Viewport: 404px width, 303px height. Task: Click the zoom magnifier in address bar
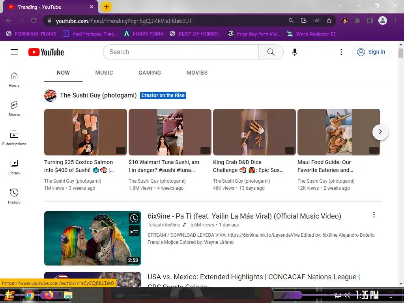coord(291,21)
